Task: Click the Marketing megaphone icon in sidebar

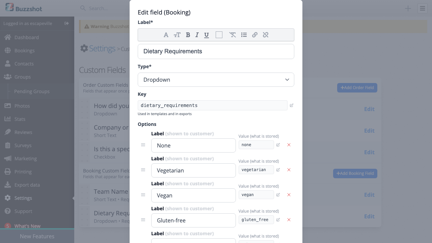Action: click(8, 159)
